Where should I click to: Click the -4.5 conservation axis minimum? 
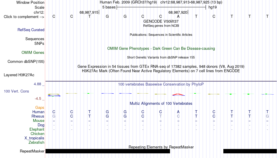(x=38, y=99)
